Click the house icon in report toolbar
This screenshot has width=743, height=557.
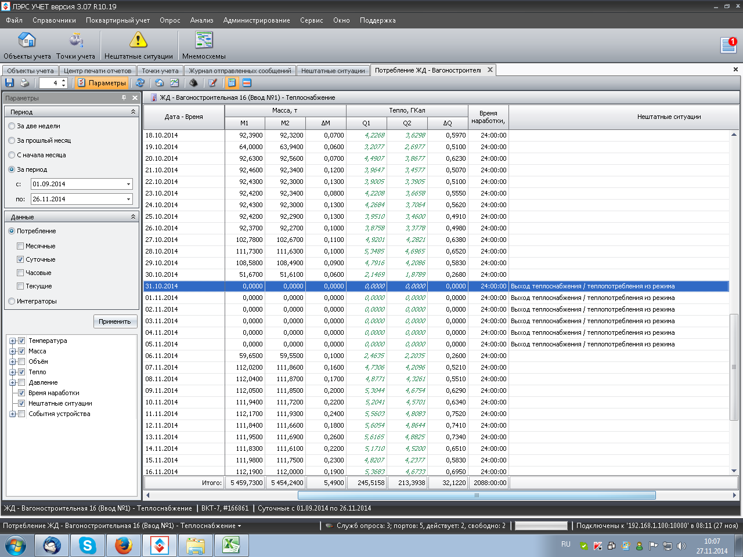click(x=159, y=83)
